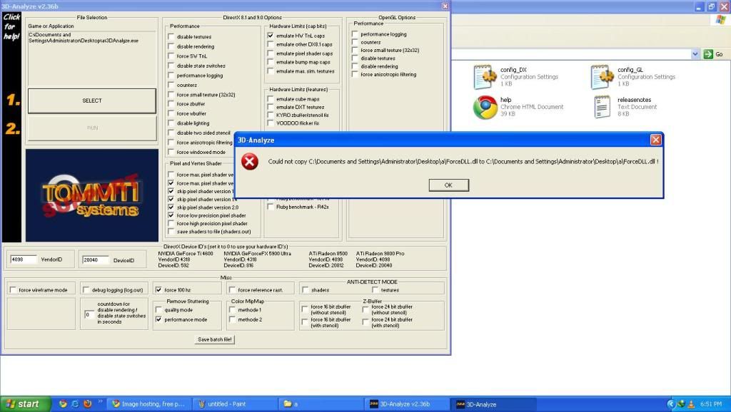Open the address bar dropdown in Explorer
This screenshot has height=412, width=731.
(695, 54)
